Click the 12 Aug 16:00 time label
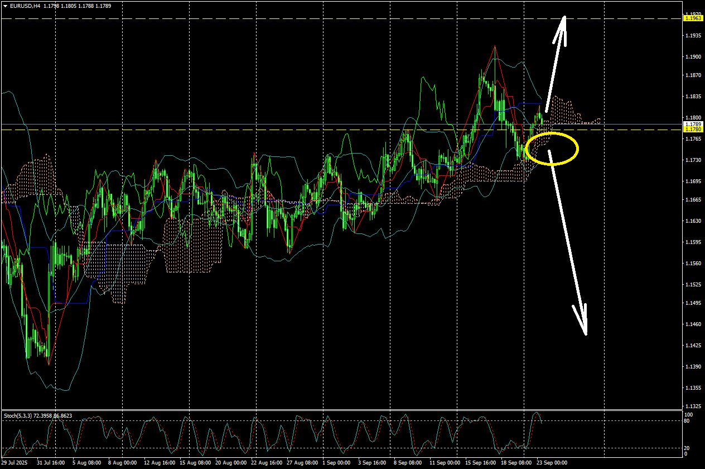 (160, 463)
